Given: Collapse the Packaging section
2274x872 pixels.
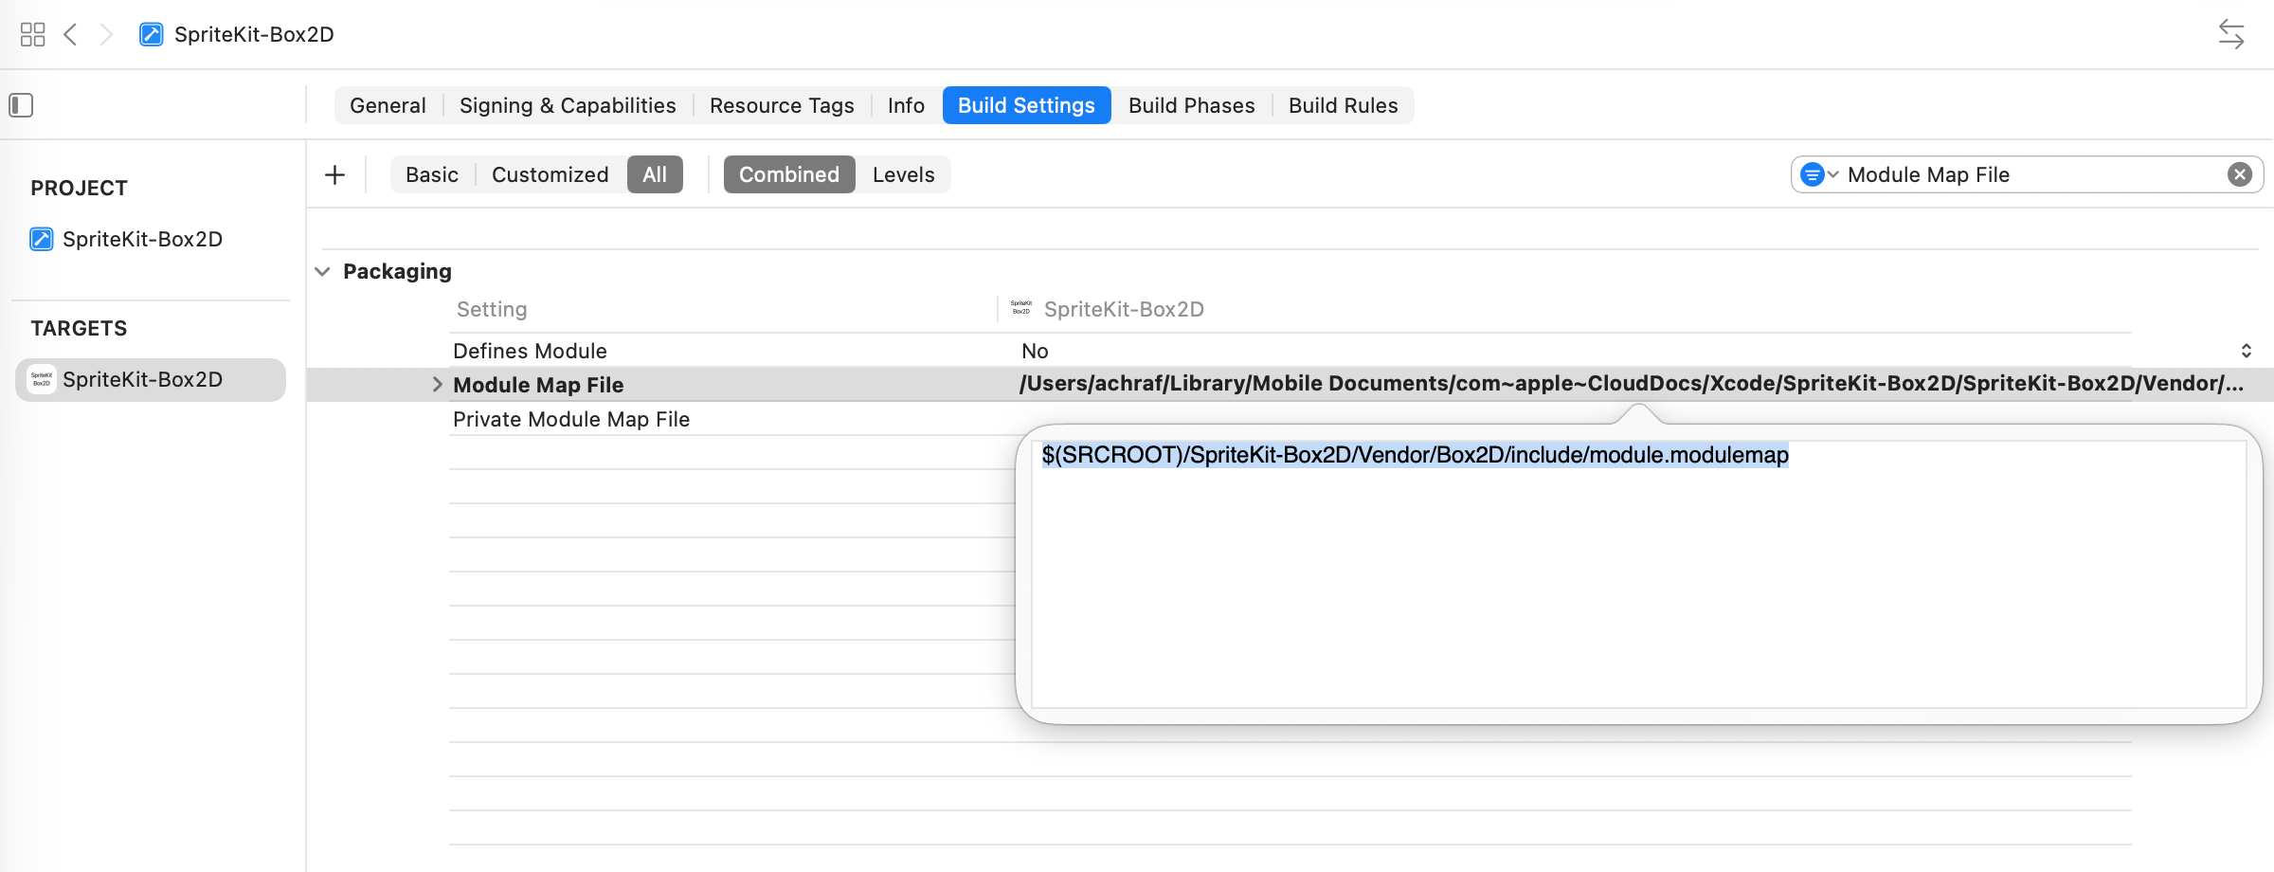Looking at the screenshot, I should [x=322, y=272].
